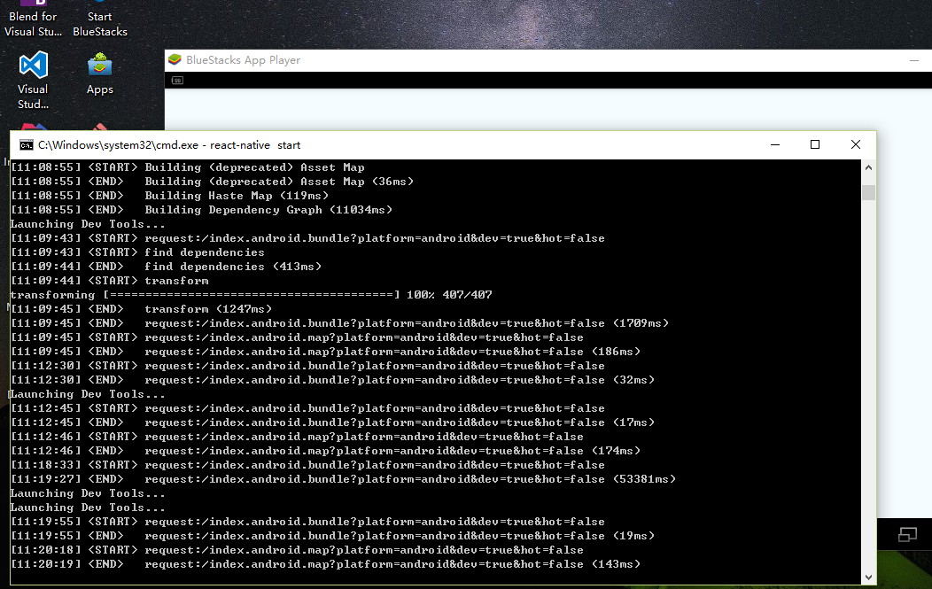Click the fullscreen icon in BlueStacks corner
Viewport: 932px width, 589px height.
coord(907,534)
